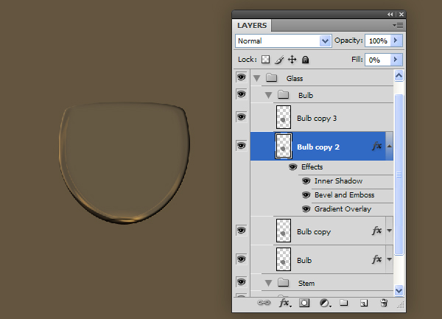The width and height of the screenshot is (442, 319).
Task: Click the delete layer trash icon
Action: click(x=384, y=303)
